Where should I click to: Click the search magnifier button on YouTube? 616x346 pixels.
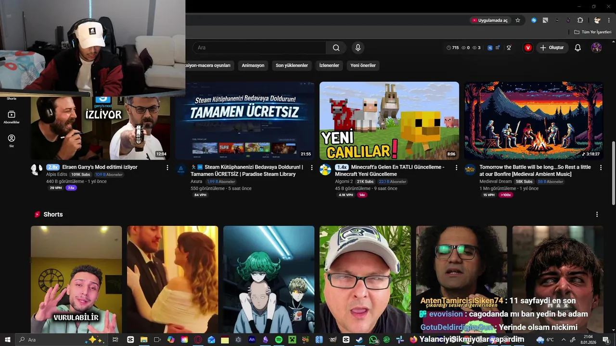(x=336, y=48)
